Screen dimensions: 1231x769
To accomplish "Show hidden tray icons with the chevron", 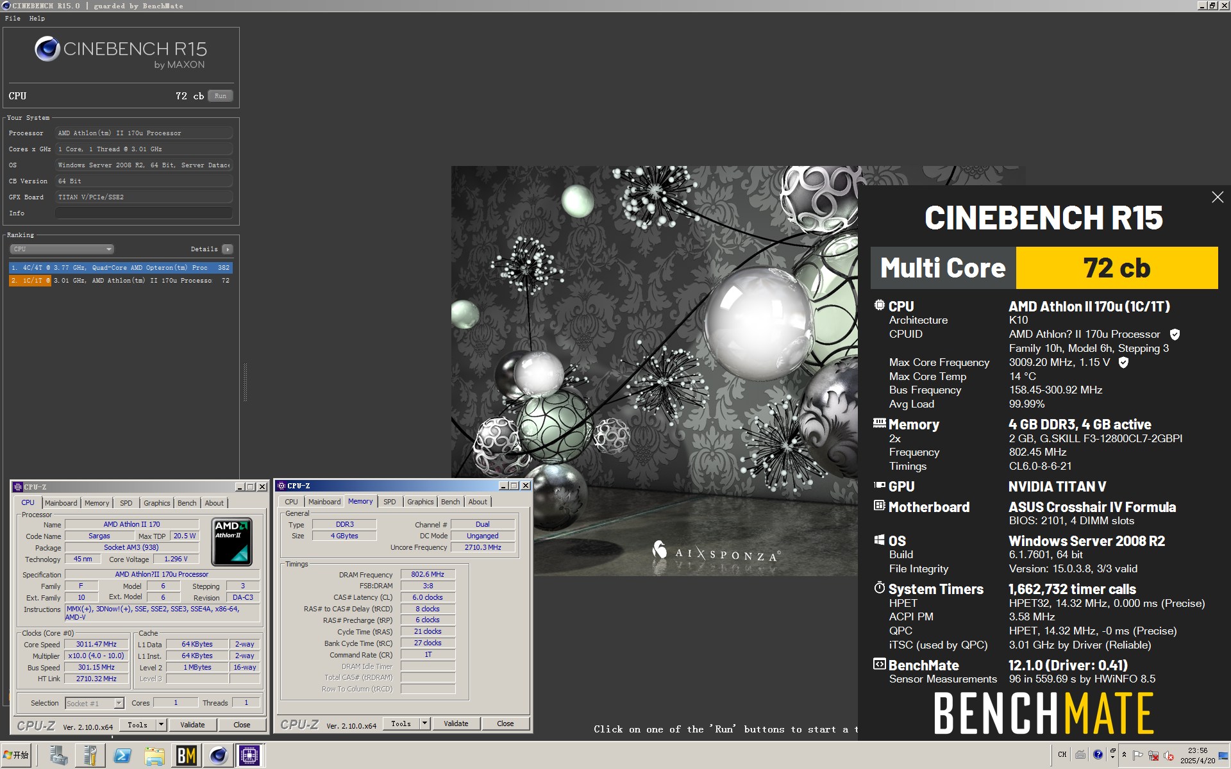I will pyautogui.click(x=1124, y=755).
